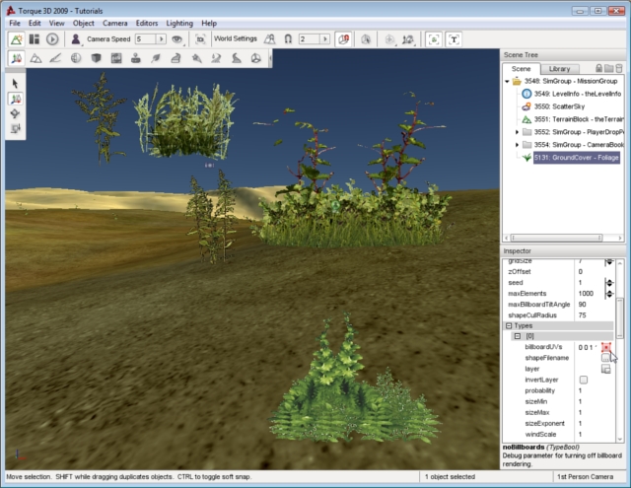This screenshot has height=488, width=631.
Task: Open the billboardUVs editor red icon
Action: click(x=606, y=348)
